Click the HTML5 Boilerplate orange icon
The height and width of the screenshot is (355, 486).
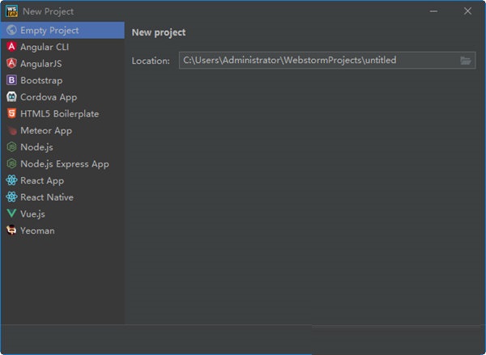[12, 114]
